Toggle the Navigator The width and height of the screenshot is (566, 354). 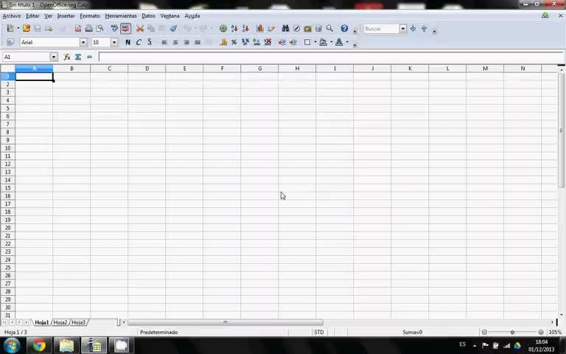tap(297, 28)
